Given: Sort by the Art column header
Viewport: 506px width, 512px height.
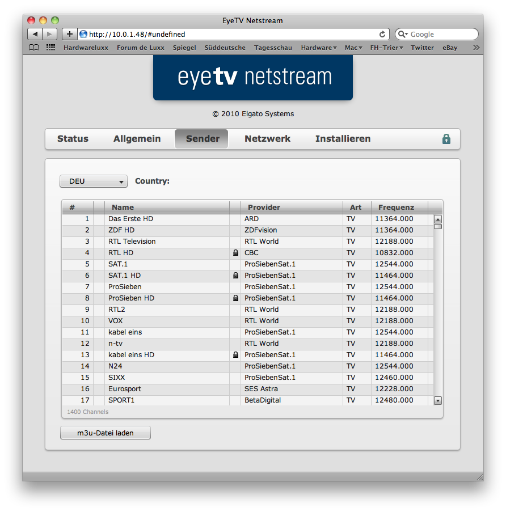Looking at the screenshot, I should coord(357,208).
